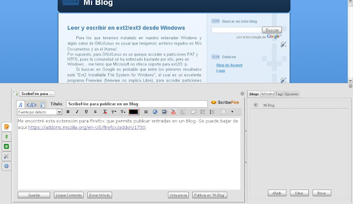Click Borrar Artículo button

pos(100,195)
